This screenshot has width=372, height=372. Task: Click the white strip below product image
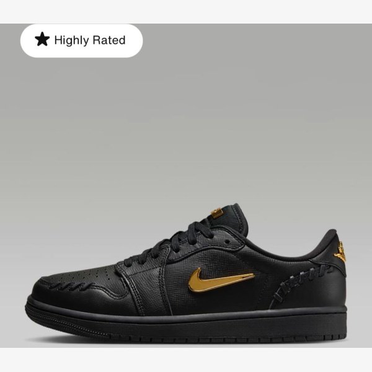click(x=186, y=360)
